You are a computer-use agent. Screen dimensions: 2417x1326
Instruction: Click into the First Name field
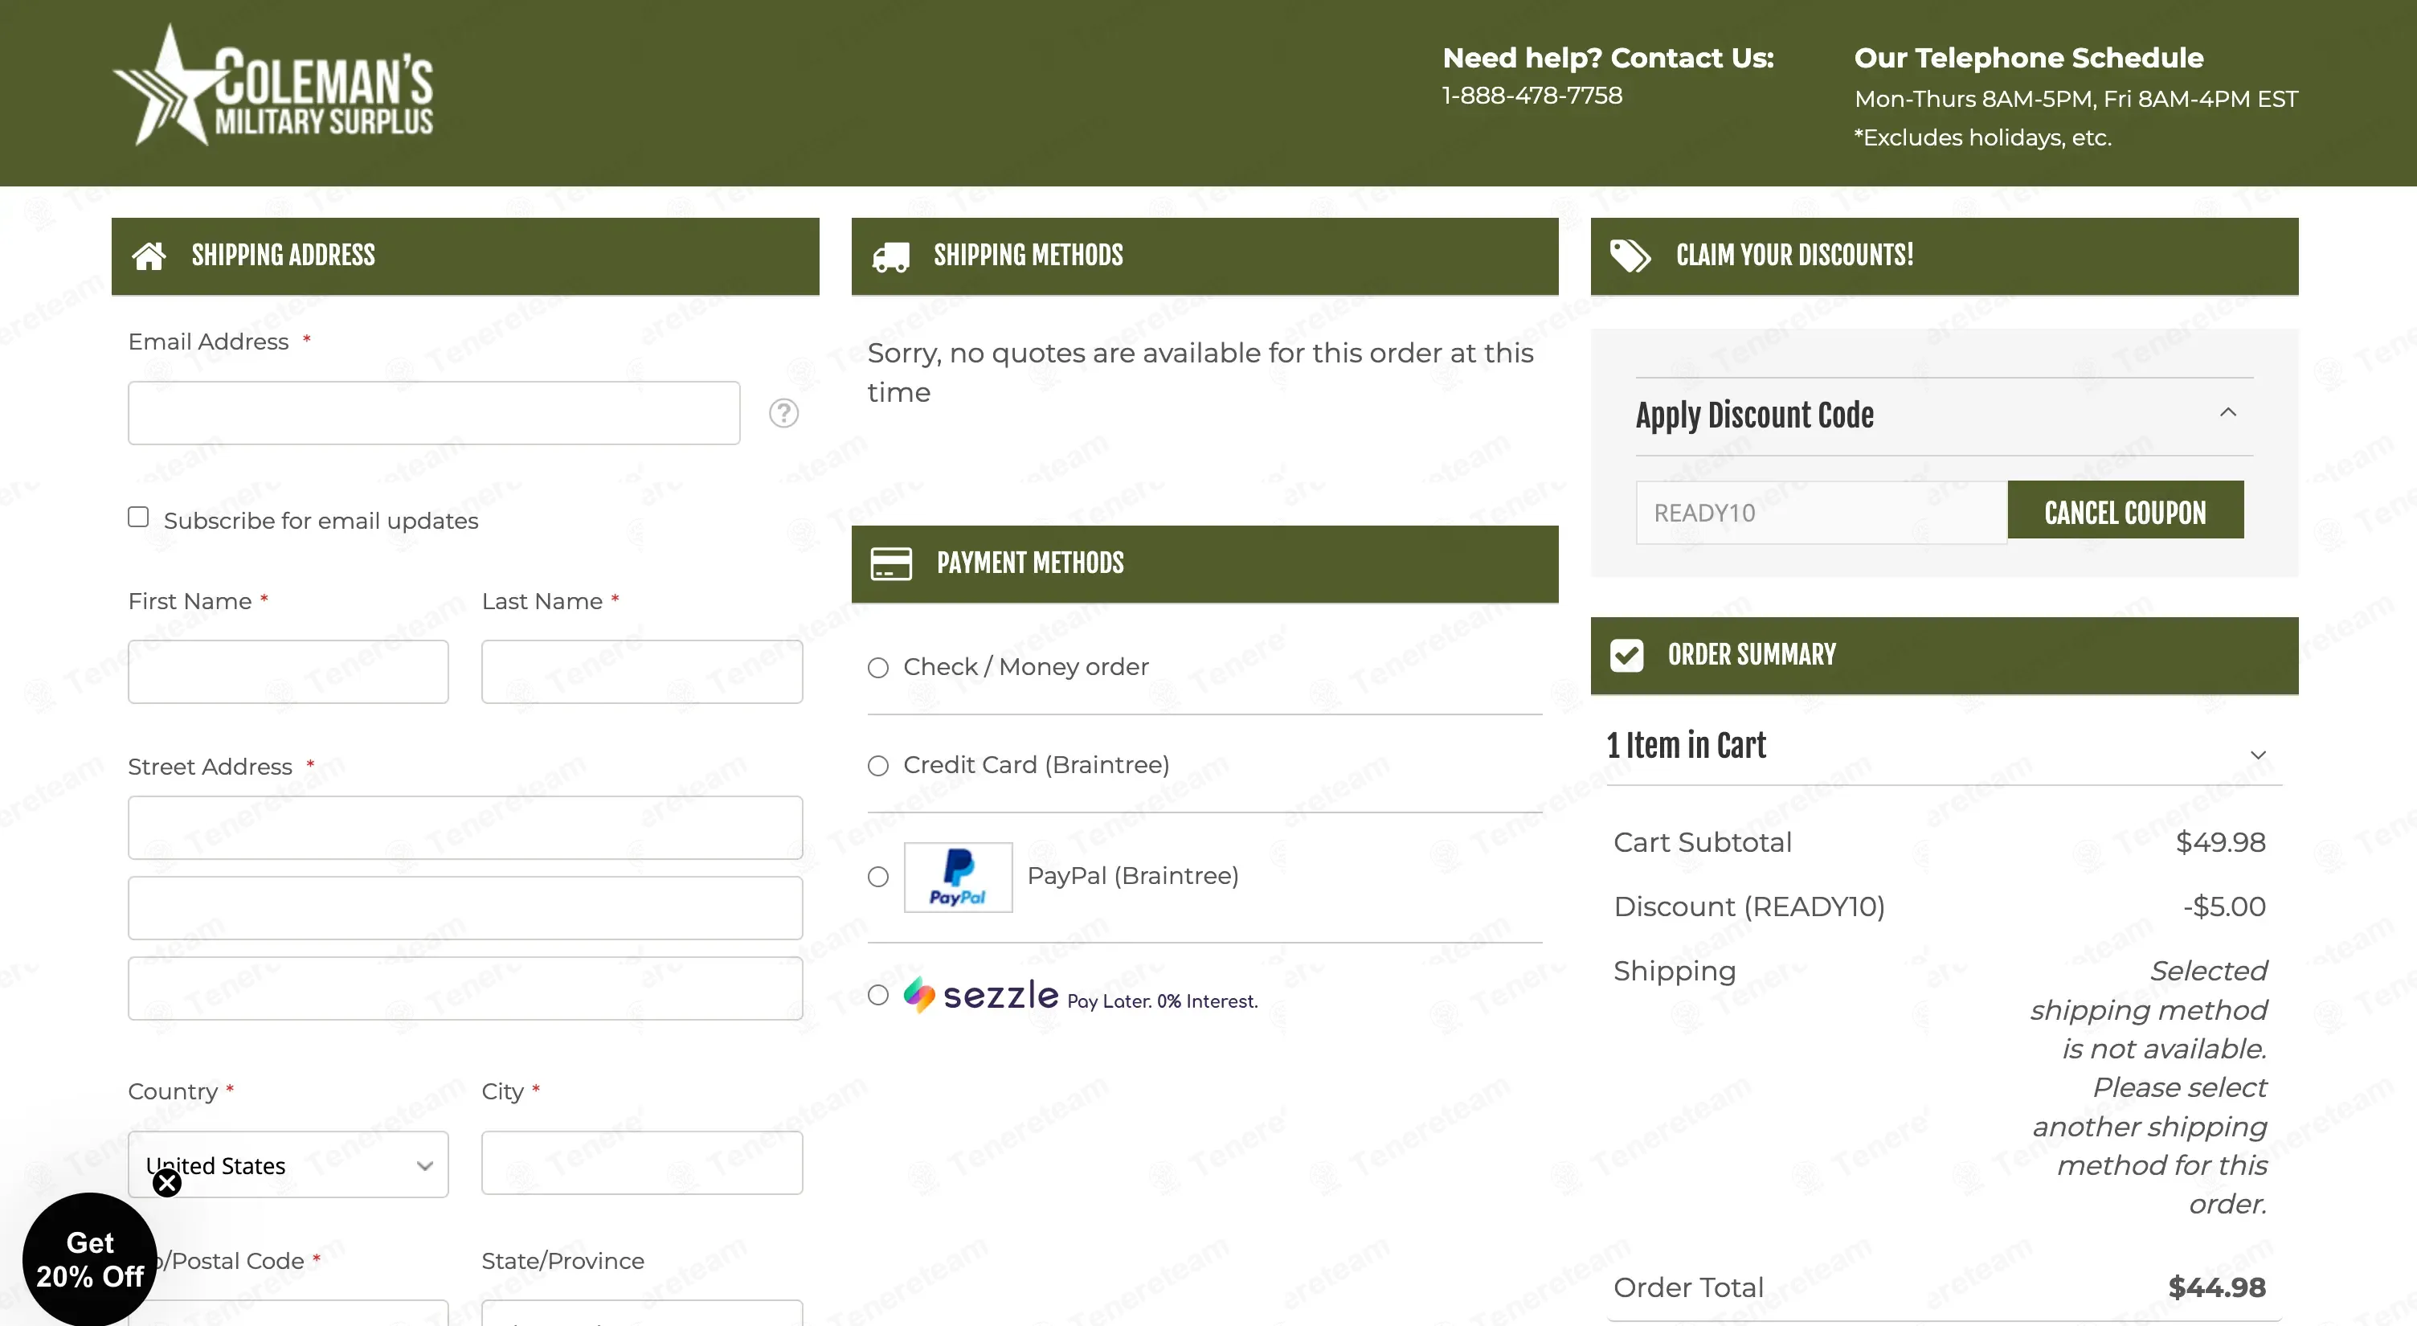coord(288,672)
